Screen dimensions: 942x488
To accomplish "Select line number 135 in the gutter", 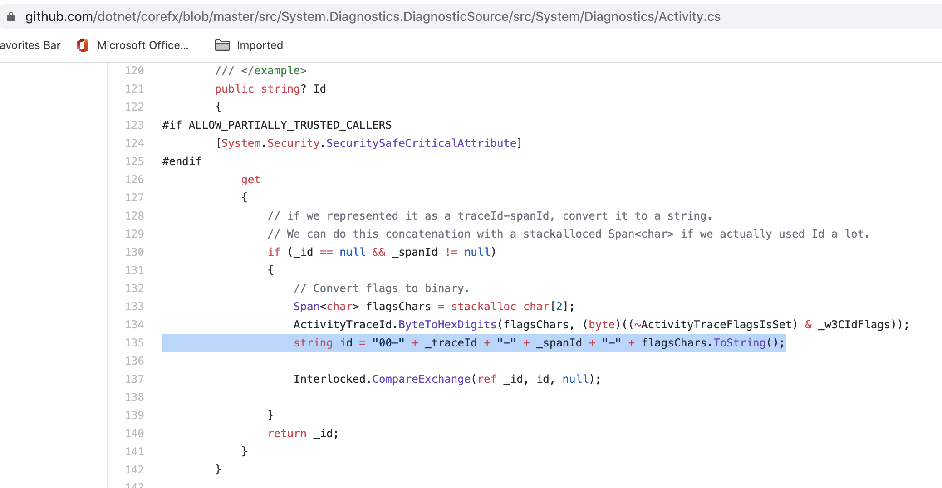I will [134, 343].
